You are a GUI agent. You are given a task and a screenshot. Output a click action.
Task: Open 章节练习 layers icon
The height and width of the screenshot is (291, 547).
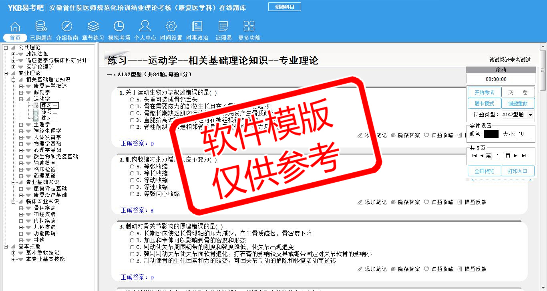(93, 27)
